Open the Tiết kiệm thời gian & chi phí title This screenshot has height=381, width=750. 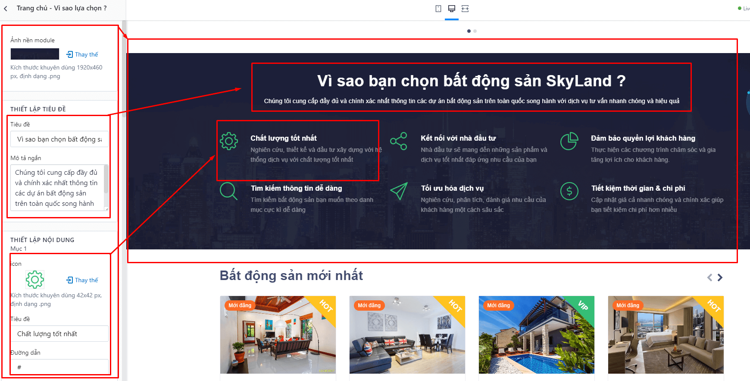[x=638, y=188]
